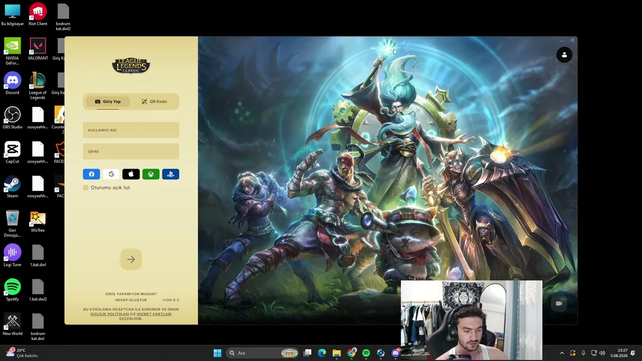This screenshot has height=361, width=642.
Task: Switch to the Giriş Yap tab
Action: click(108, 101)
